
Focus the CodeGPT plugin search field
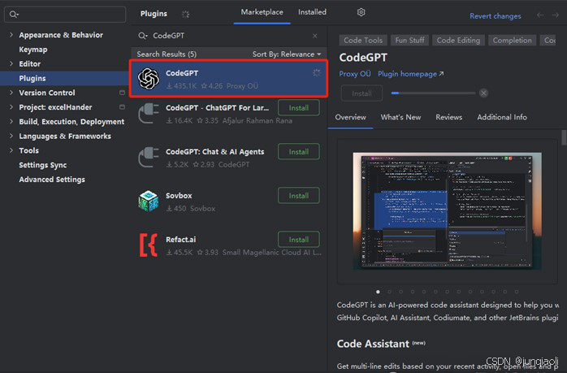click(x=228, y=36)
